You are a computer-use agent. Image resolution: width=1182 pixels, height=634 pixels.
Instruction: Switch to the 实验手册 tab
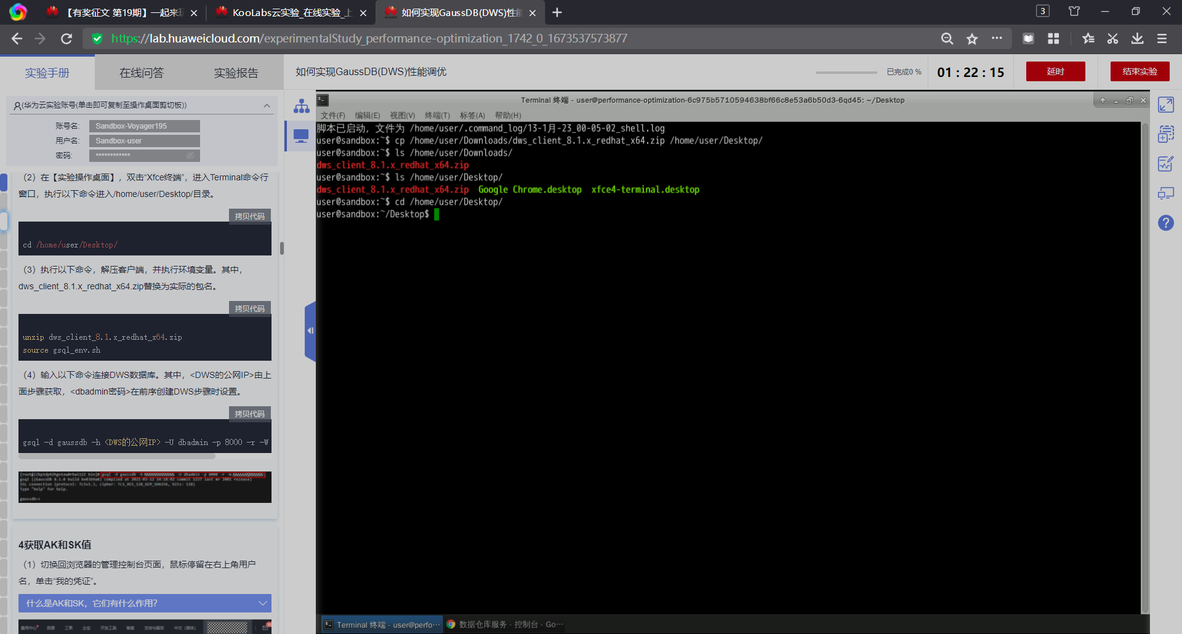click(x=47, y=73)
